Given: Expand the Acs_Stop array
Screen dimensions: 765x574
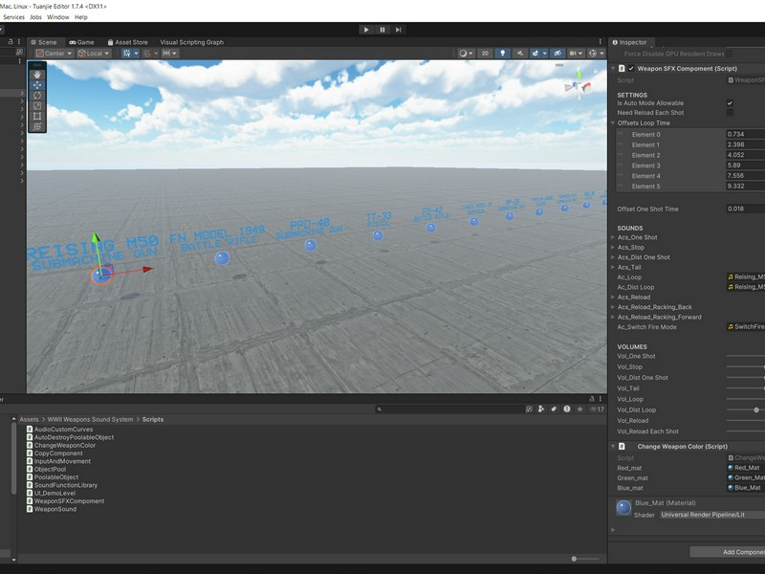Looking at the screenshot, I should [613, 248].
